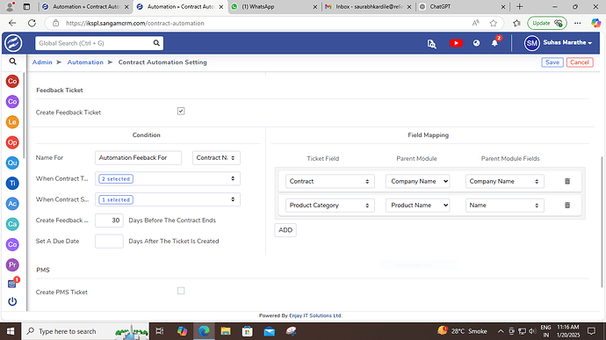Open the notifications bell icon
The width and height of the screenshot is (606, 340).
click(x=494, y=43)
